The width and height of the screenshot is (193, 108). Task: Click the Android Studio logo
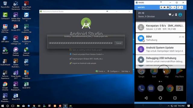click(x=86, y=23)
